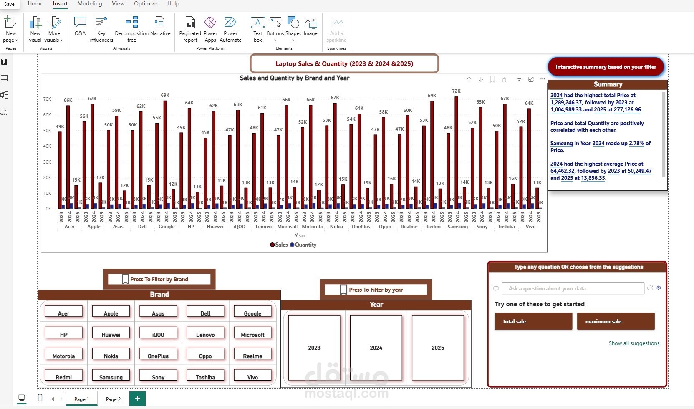Click Press To Filter by year bookmark

pos(376,290)
